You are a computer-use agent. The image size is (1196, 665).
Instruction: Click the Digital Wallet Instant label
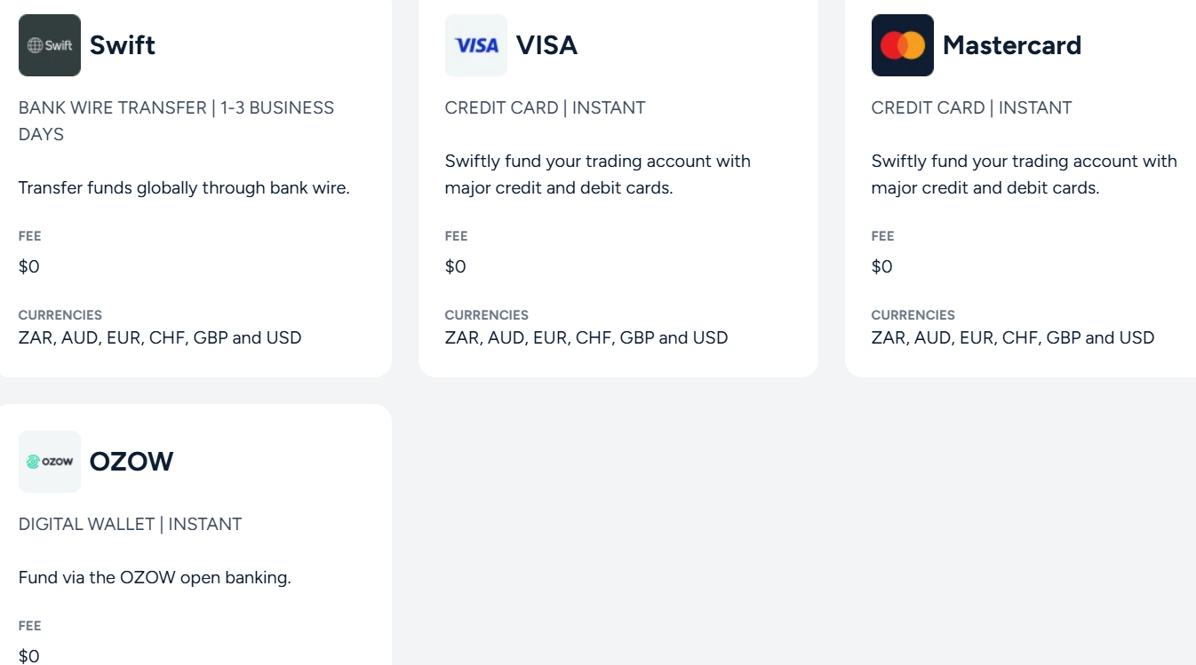tap(130, 524)
